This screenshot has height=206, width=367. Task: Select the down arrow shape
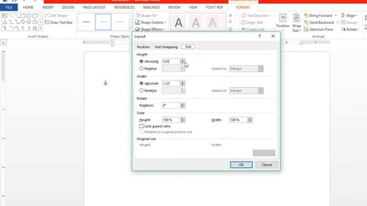[x=29, y=22]
